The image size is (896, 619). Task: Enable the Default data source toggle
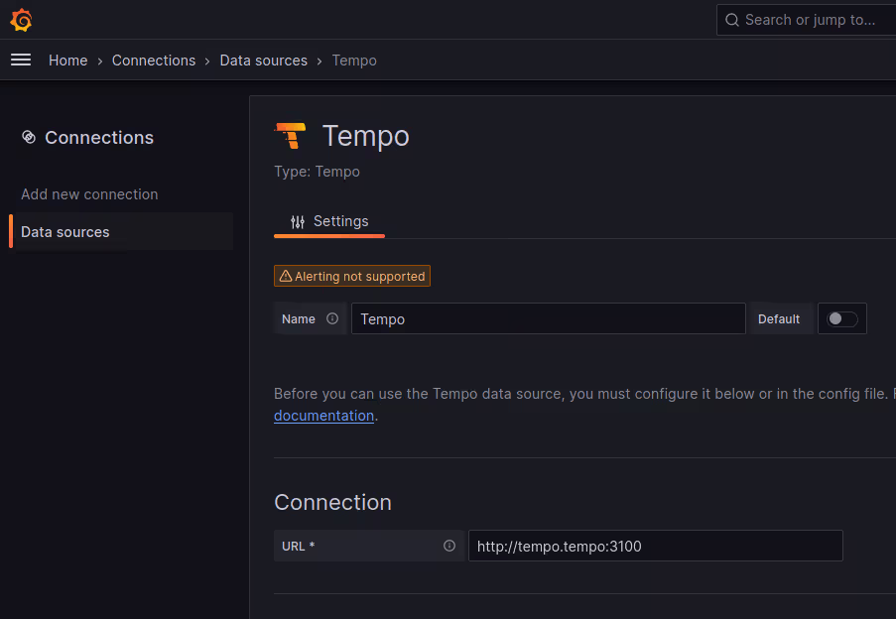(841, 318)
